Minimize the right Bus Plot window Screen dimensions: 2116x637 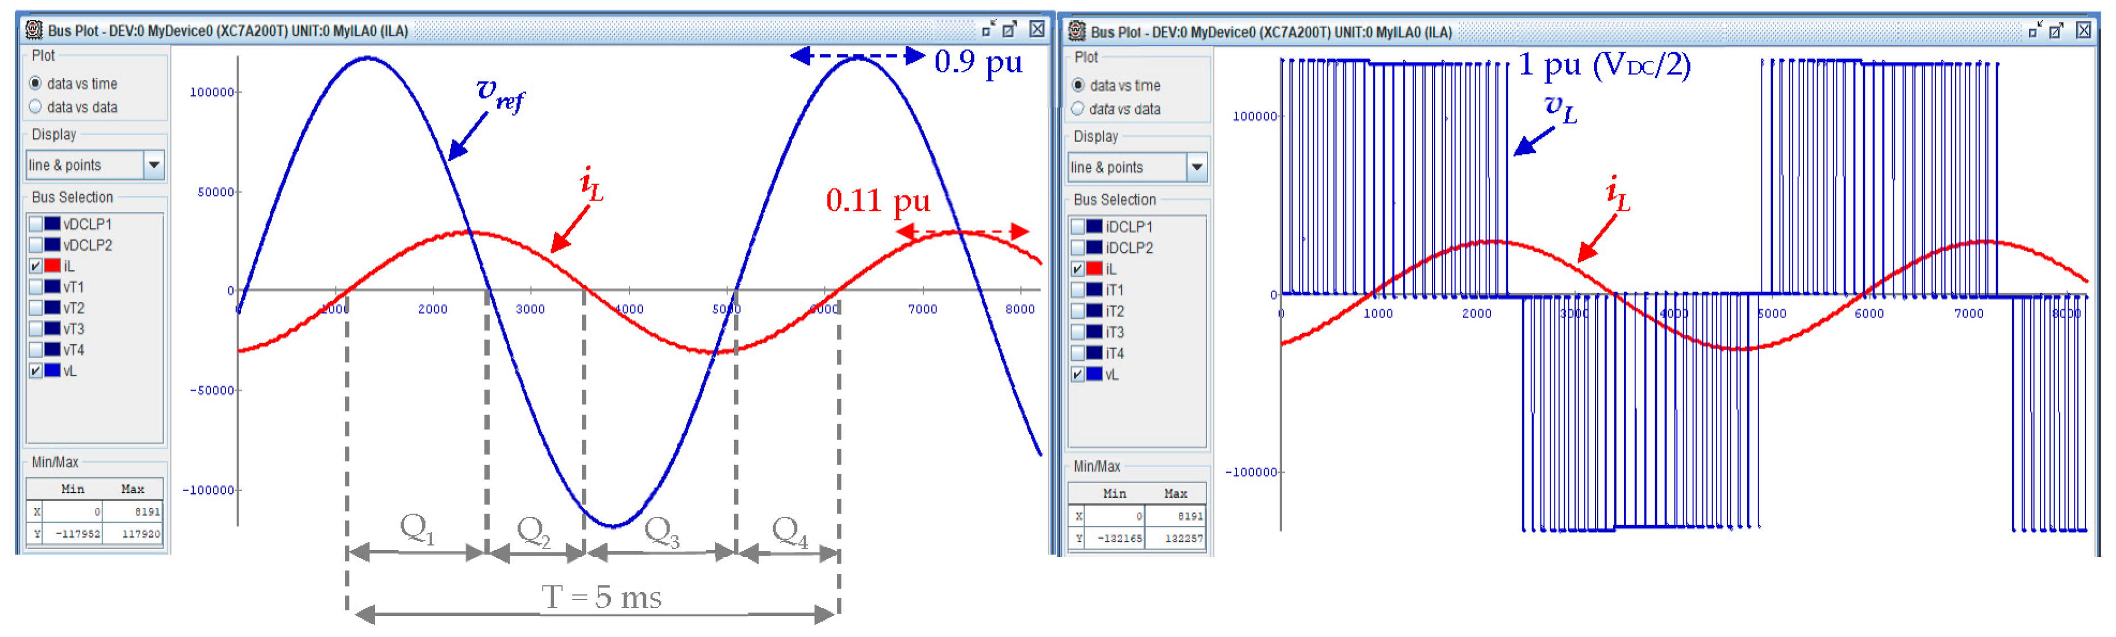[2035, 31]
